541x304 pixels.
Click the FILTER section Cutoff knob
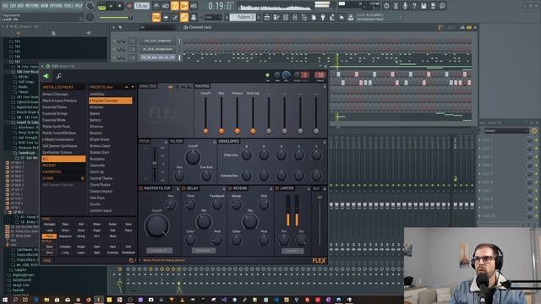[193, 158]
